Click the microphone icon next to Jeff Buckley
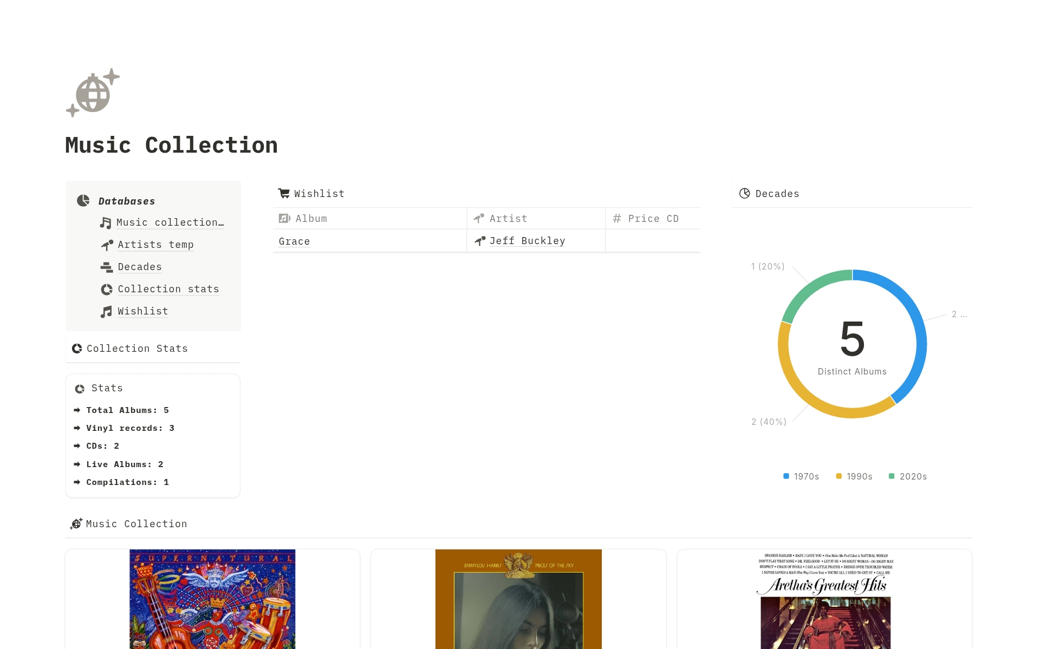Image resolution: width=1040 pixels, height=649 pixels. point(480,241)
